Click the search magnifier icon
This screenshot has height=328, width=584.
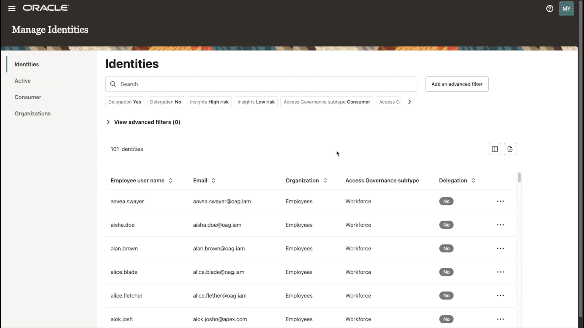[113, 84]
